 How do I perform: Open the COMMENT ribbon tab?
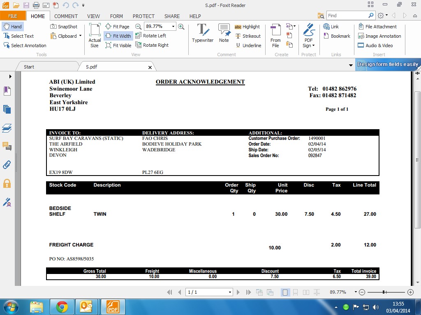pos(66,16)
